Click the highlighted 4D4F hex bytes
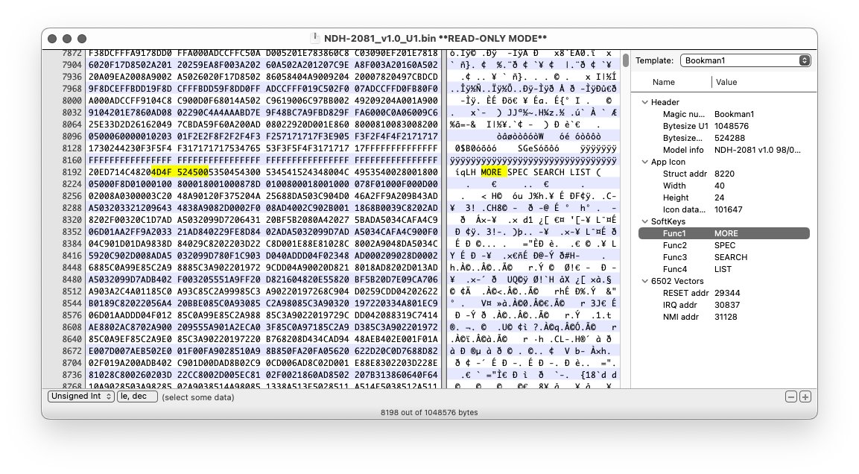 point(162,172)
